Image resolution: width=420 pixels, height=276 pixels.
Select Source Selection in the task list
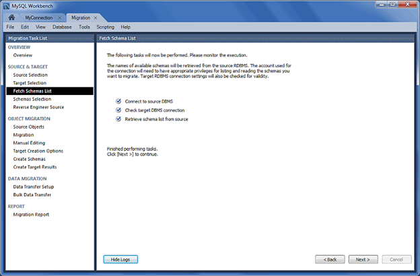[30, 75]
